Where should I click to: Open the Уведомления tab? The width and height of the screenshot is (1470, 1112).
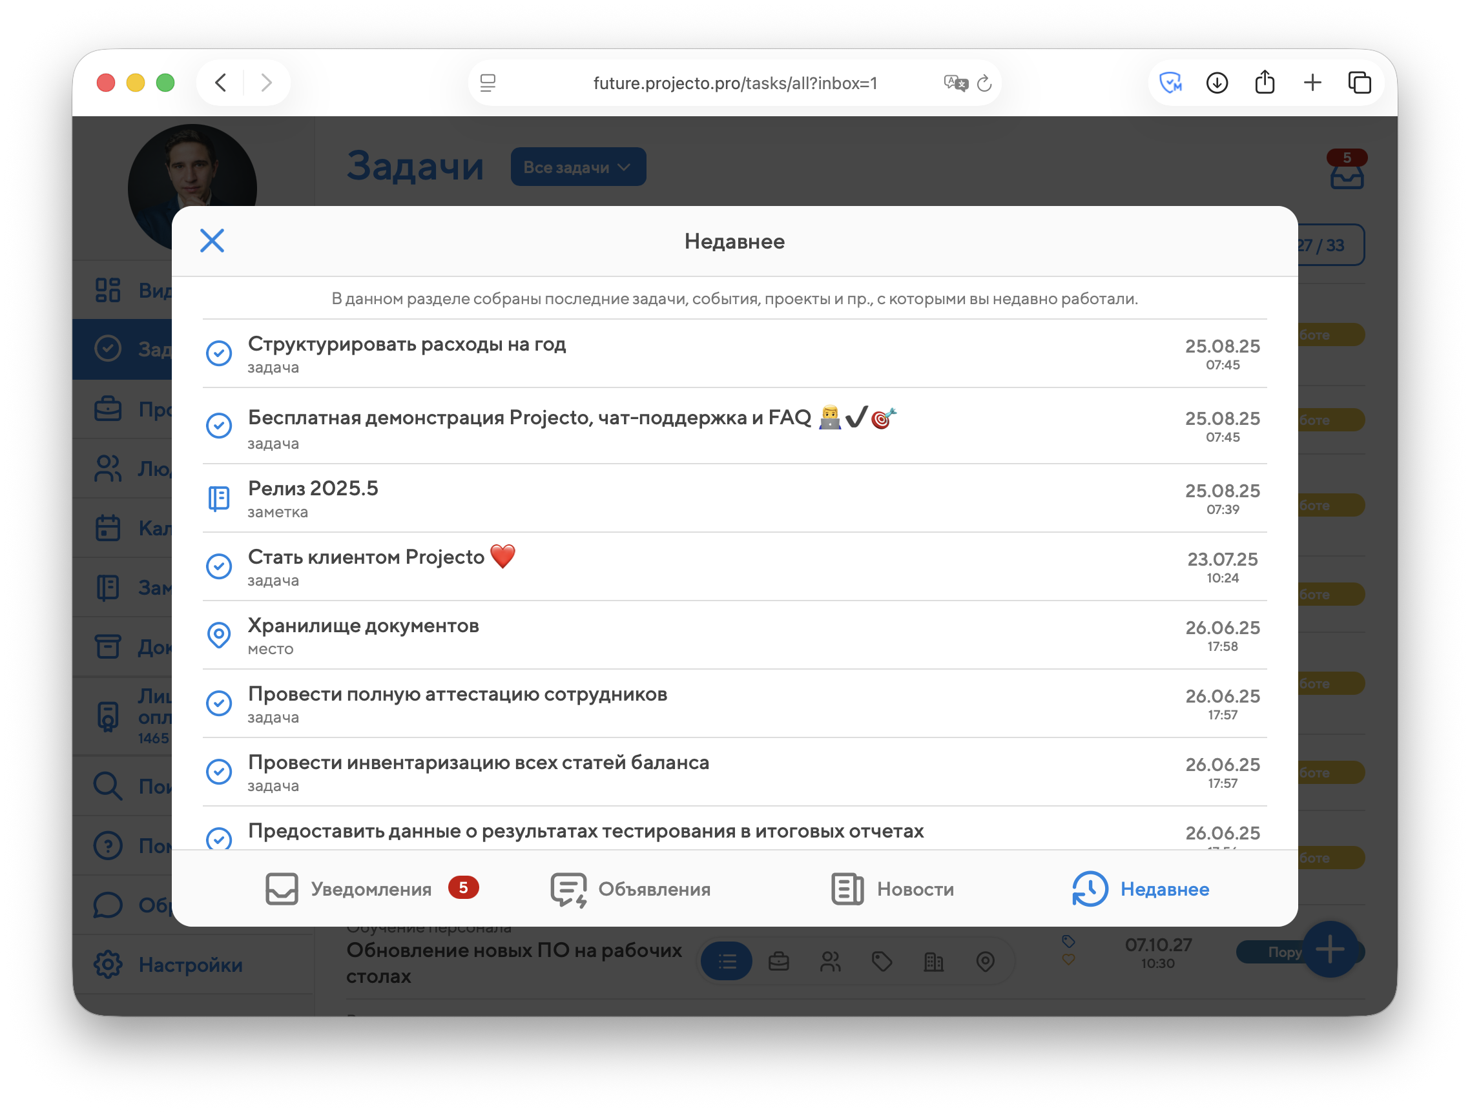click(371, 889)
